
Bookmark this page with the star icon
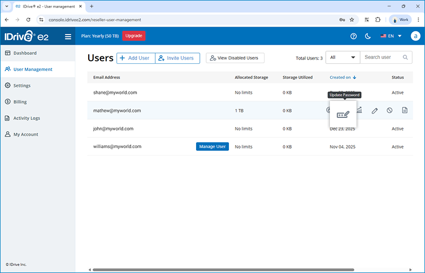coord(352,20)
